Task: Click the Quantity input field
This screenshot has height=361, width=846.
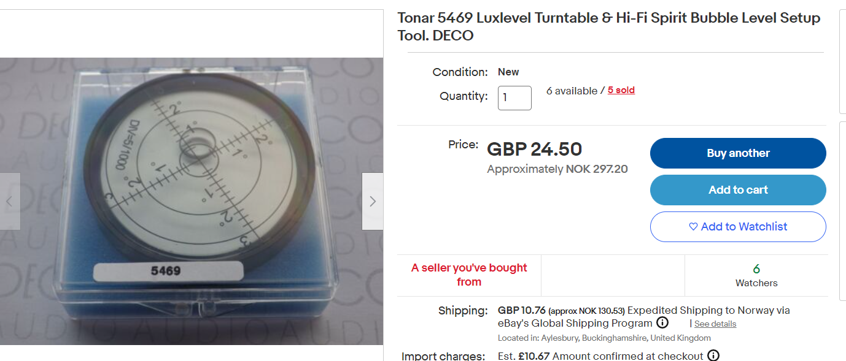Action: [514, 97]
